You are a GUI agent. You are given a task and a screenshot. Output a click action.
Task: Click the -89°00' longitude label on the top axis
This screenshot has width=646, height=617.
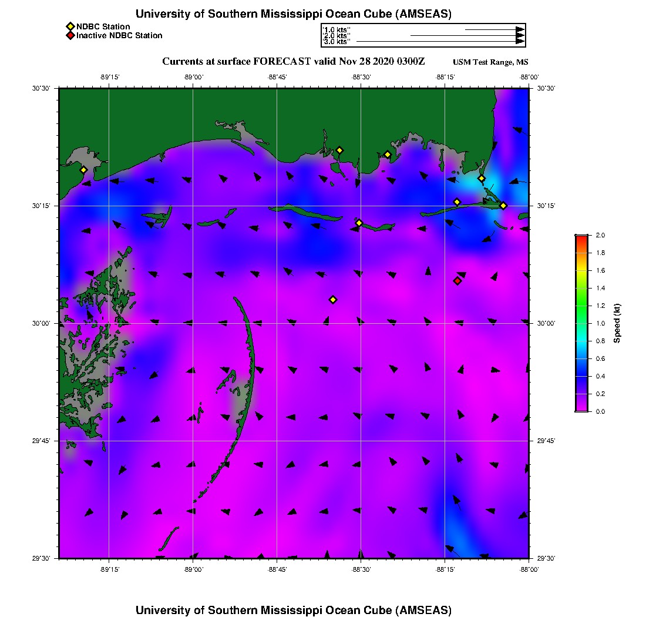193,77
